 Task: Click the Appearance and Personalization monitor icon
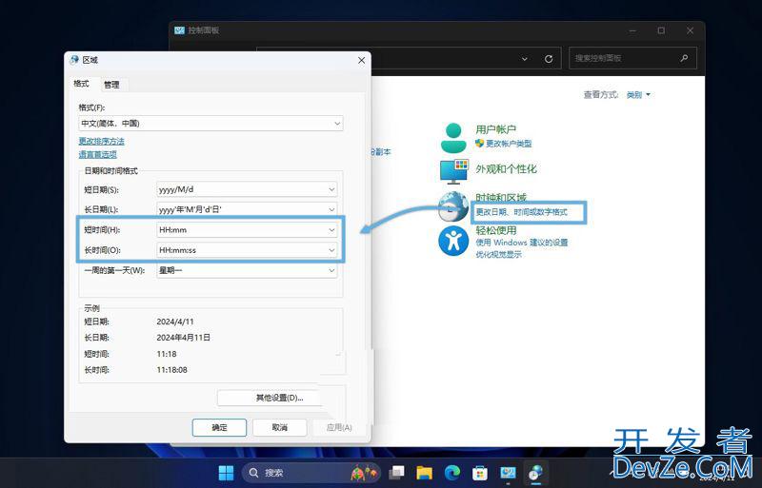454,171
